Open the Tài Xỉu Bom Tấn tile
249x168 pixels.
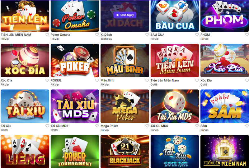pos(175,152)
